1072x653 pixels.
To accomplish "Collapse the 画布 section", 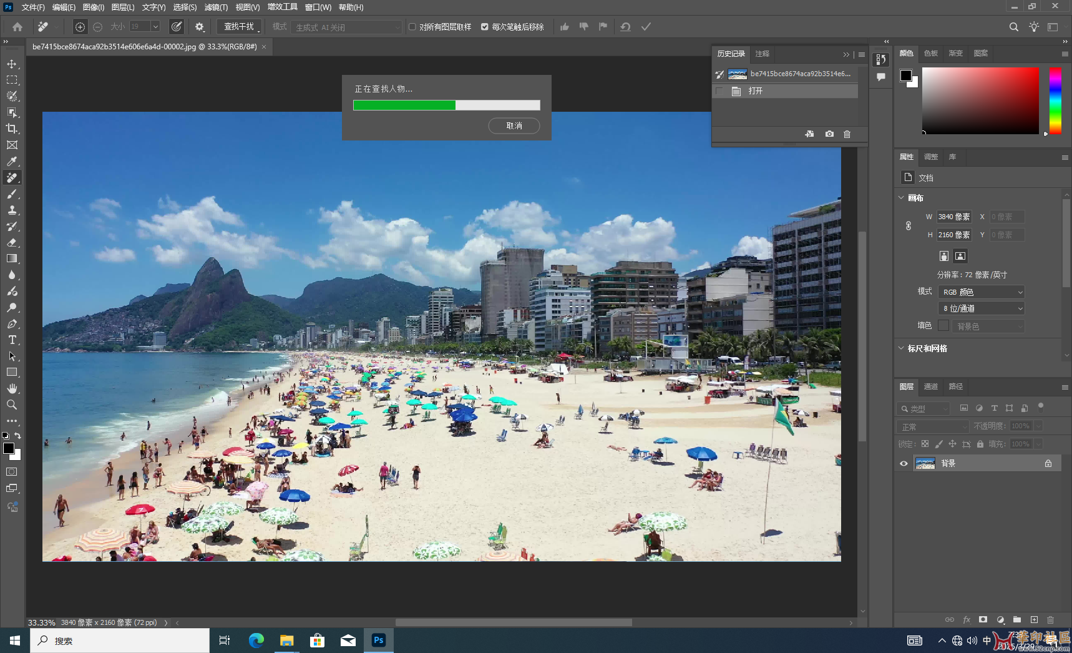I will [901, 198].
